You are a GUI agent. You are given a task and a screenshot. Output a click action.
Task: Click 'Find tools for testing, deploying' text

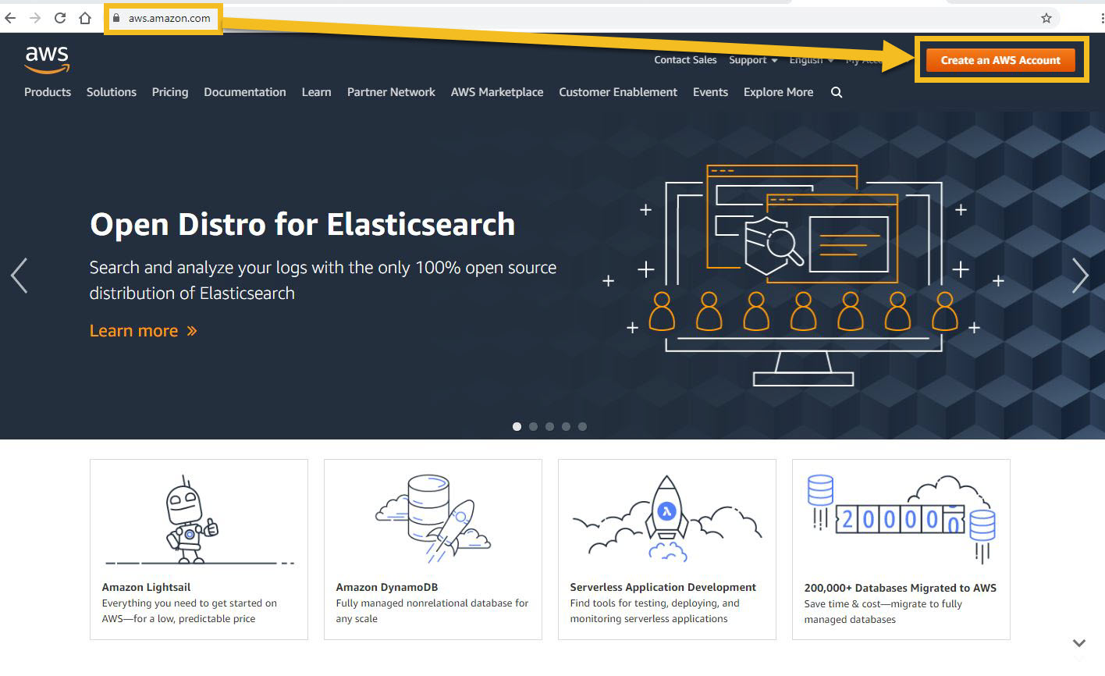tap(655, 611)
